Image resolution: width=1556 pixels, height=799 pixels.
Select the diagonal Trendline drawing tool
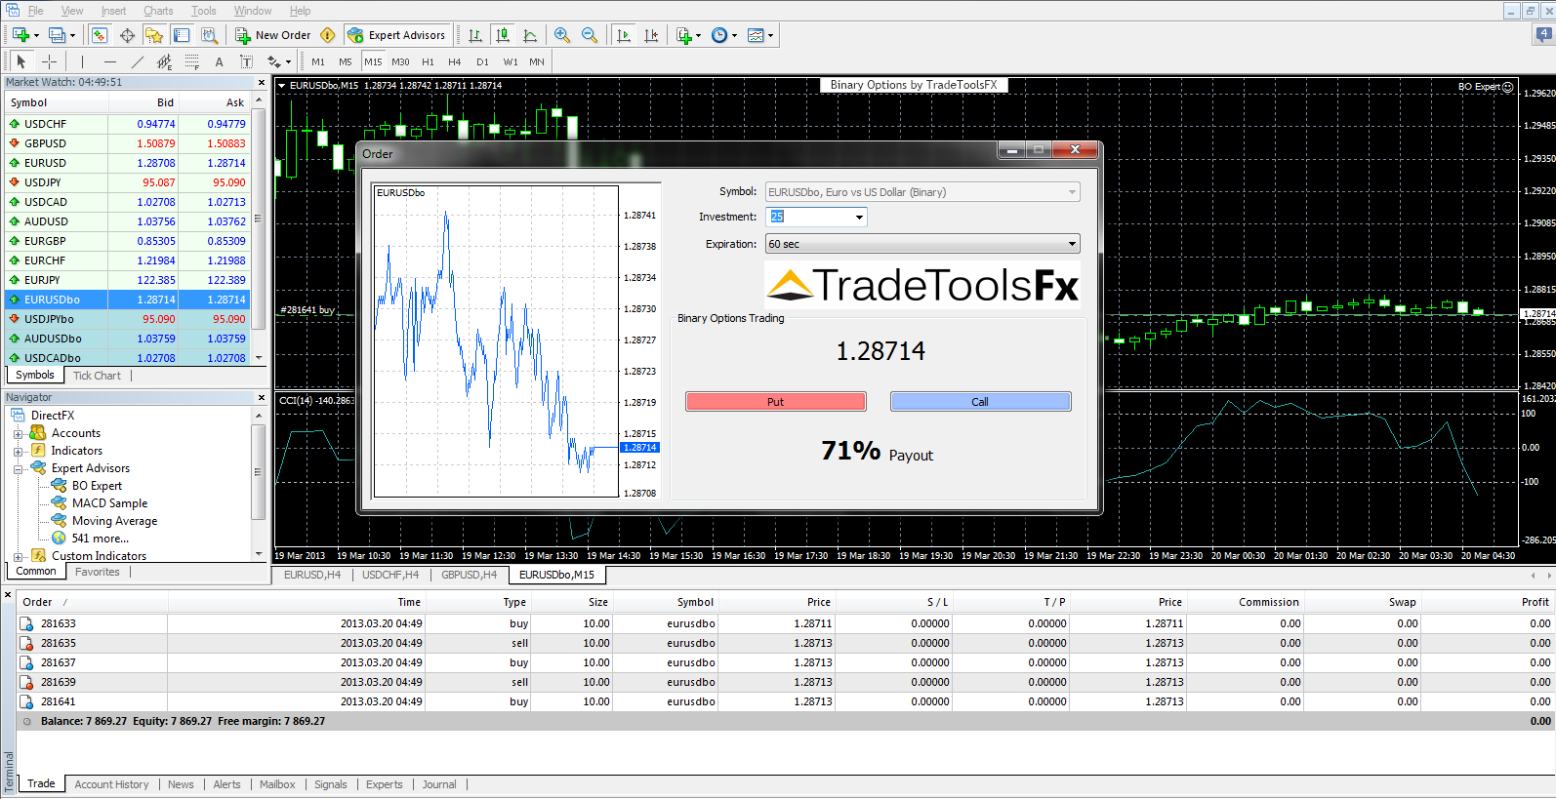pyautogui.click(x=138, y=61)
